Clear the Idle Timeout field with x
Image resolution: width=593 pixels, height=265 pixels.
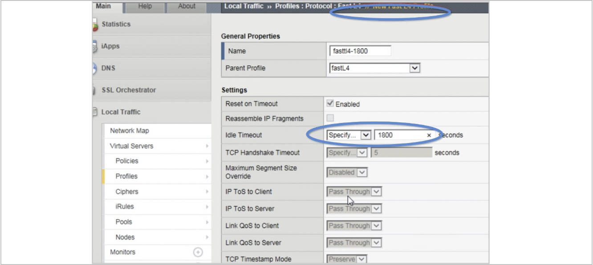click(429, 135)
